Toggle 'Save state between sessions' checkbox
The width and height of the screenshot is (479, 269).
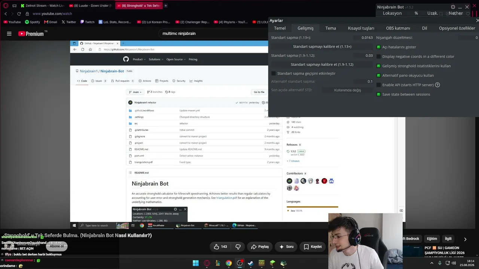point(379,95)
